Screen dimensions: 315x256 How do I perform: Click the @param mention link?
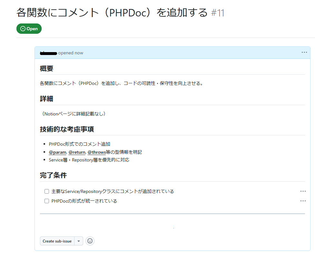[x=57, y=152]
